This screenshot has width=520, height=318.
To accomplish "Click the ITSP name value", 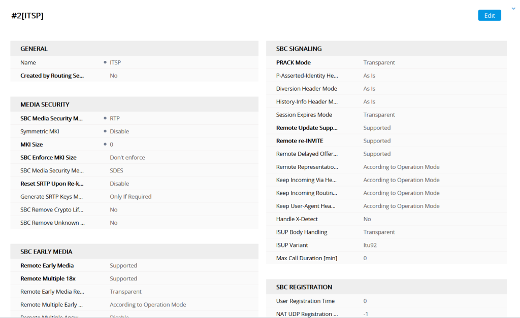I will pos(115,62).
